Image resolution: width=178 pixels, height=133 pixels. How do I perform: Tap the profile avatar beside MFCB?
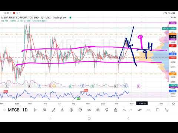coord(4,110)
